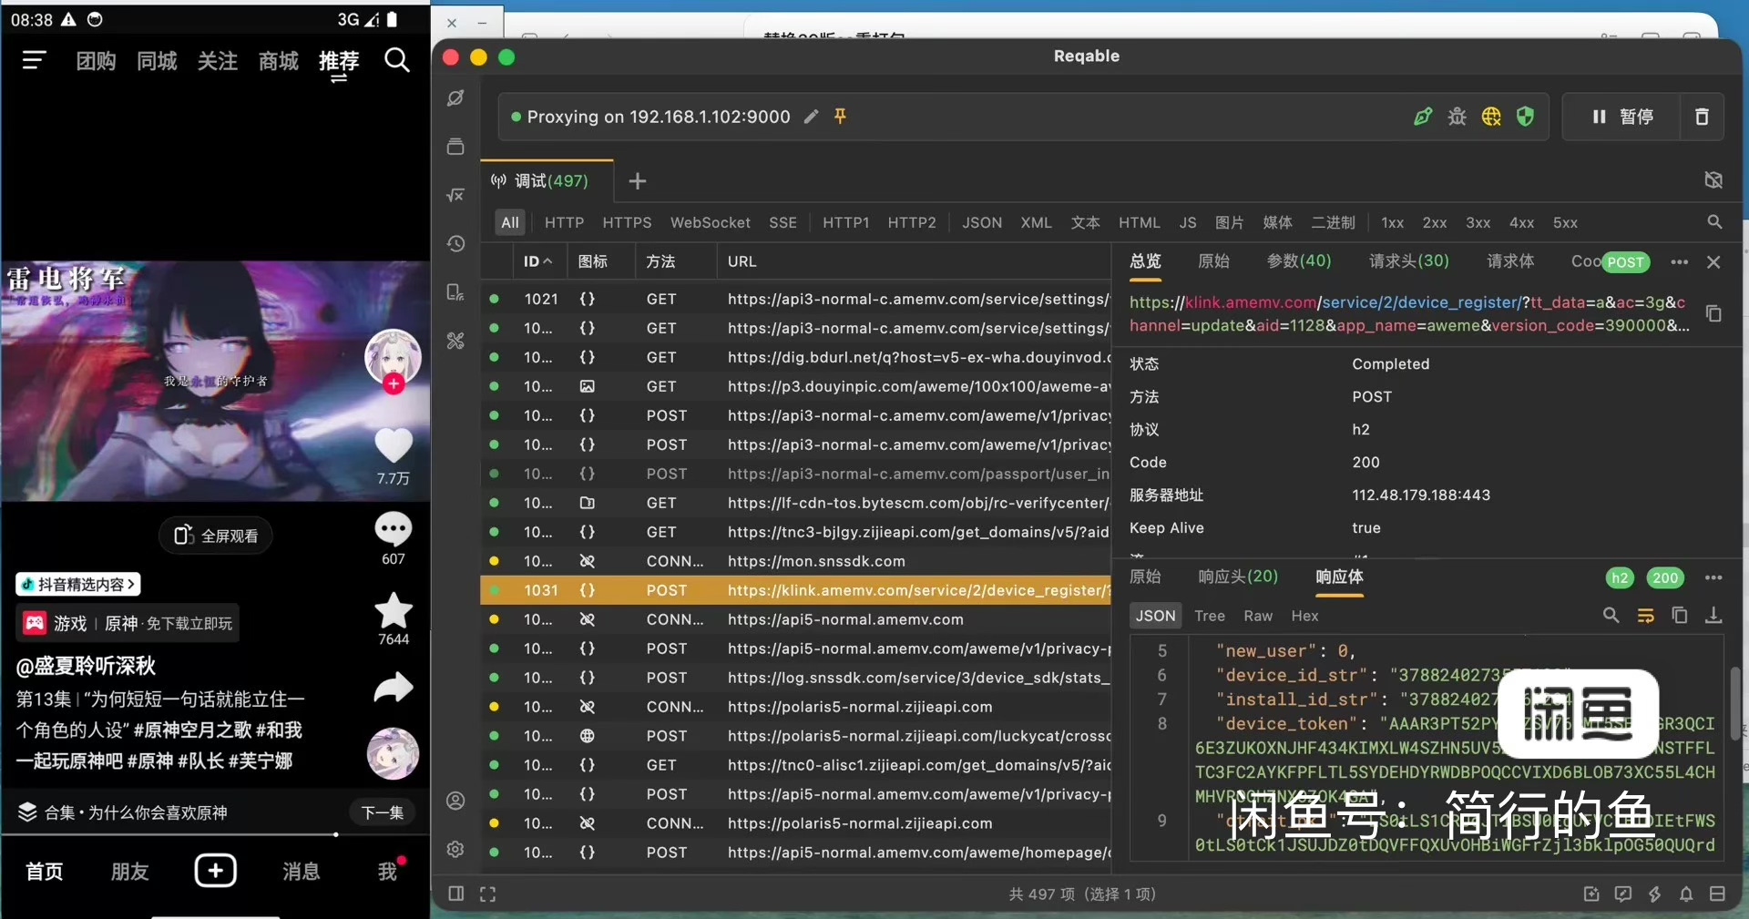
Task: Pause capture with the 暂停 button
Action: click(x=1622, y=117)
